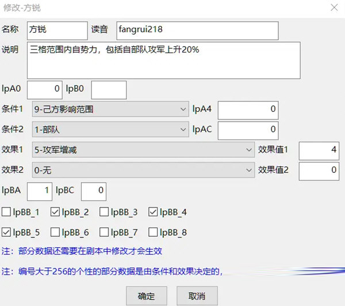Image resolution: width=345 pixels, height=306 pixels.
Task: Click the 条件1 label
Action: [12, 109]
